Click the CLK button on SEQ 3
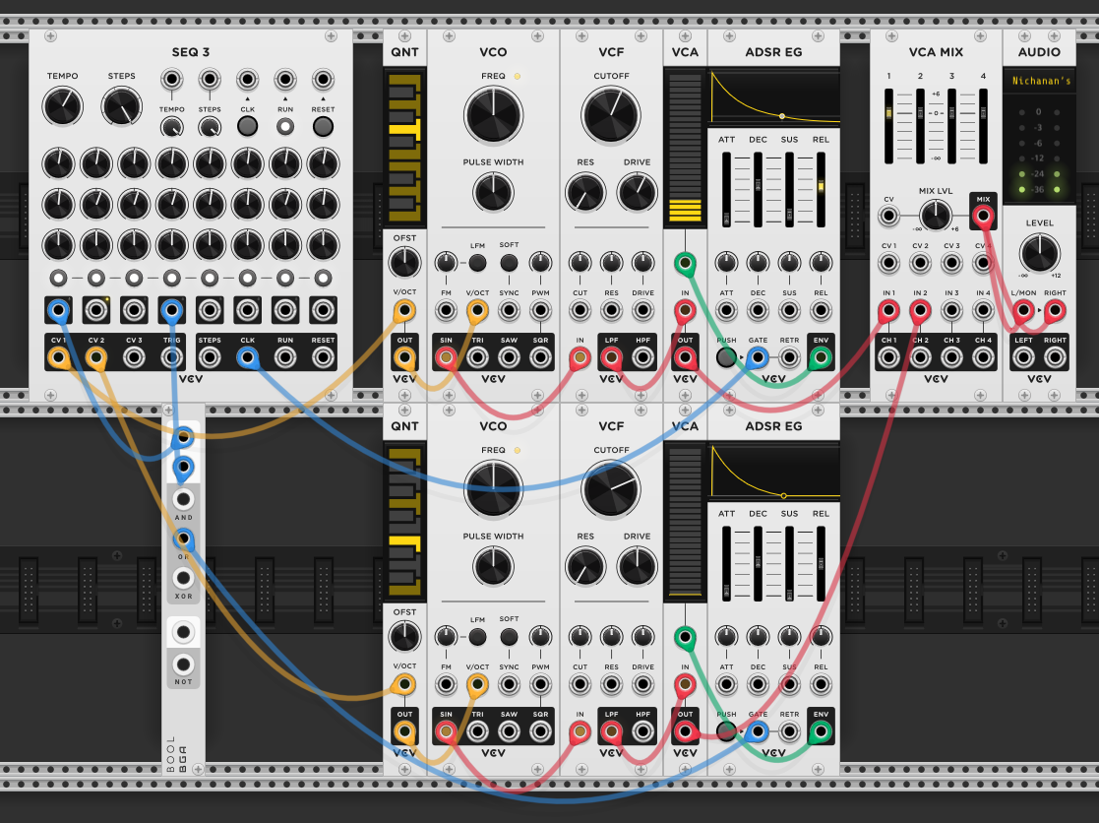 (x=247, y=126)
